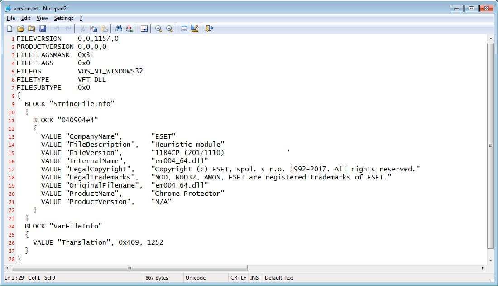Open the View menu
498x286 pixels.
point(42,18)
